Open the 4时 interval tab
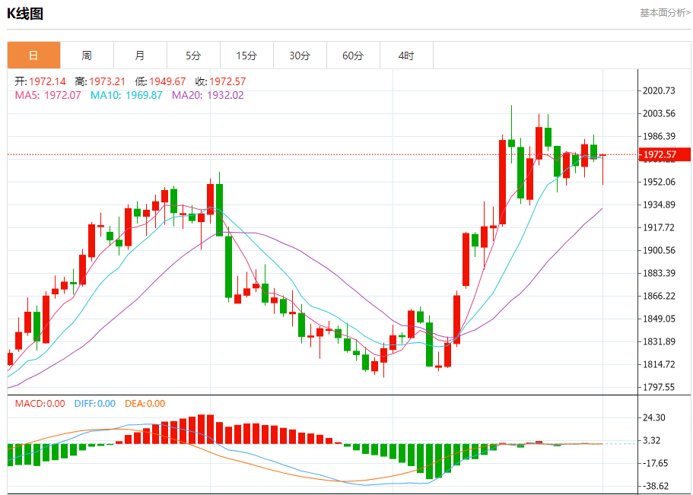The height and width of the screenshot is (495, 693). coord(407,56)
